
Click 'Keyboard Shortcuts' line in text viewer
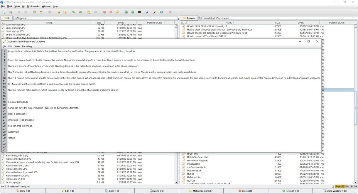18,102
